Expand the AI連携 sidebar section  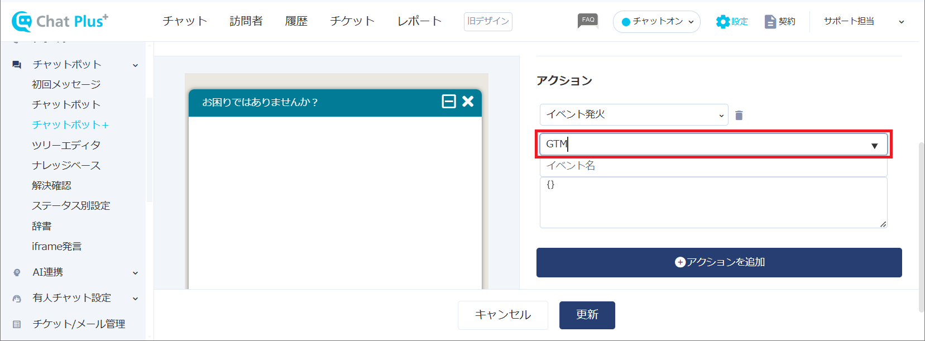pyautogui.click(x=135, y=273)
